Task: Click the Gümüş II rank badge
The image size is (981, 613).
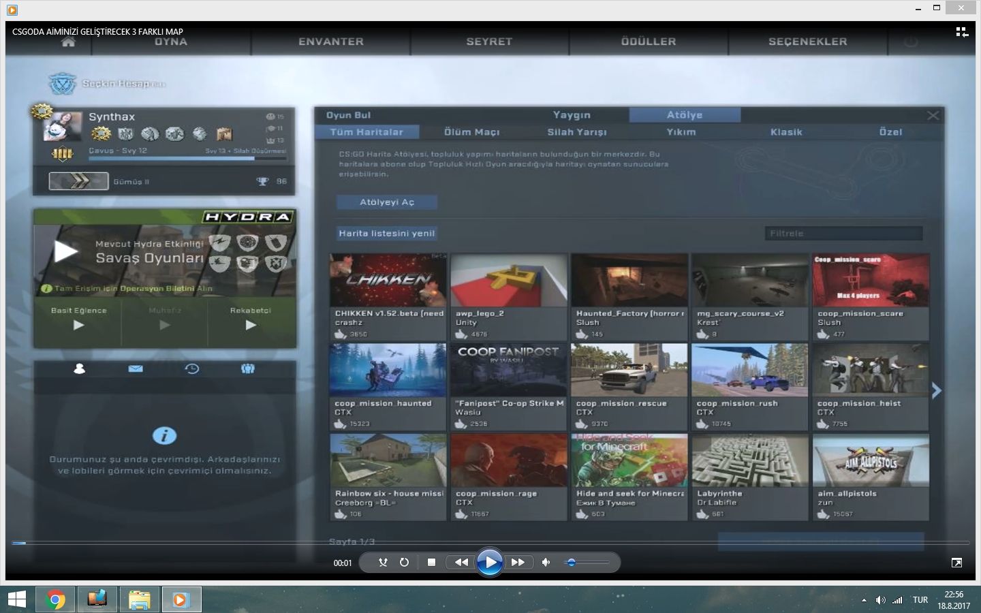Action: pyautogui.click(x=78, y=181)
